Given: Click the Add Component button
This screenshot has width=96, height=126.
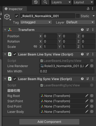Looking at the screenshot, I should pyautogui.click(x=49, y=122).
